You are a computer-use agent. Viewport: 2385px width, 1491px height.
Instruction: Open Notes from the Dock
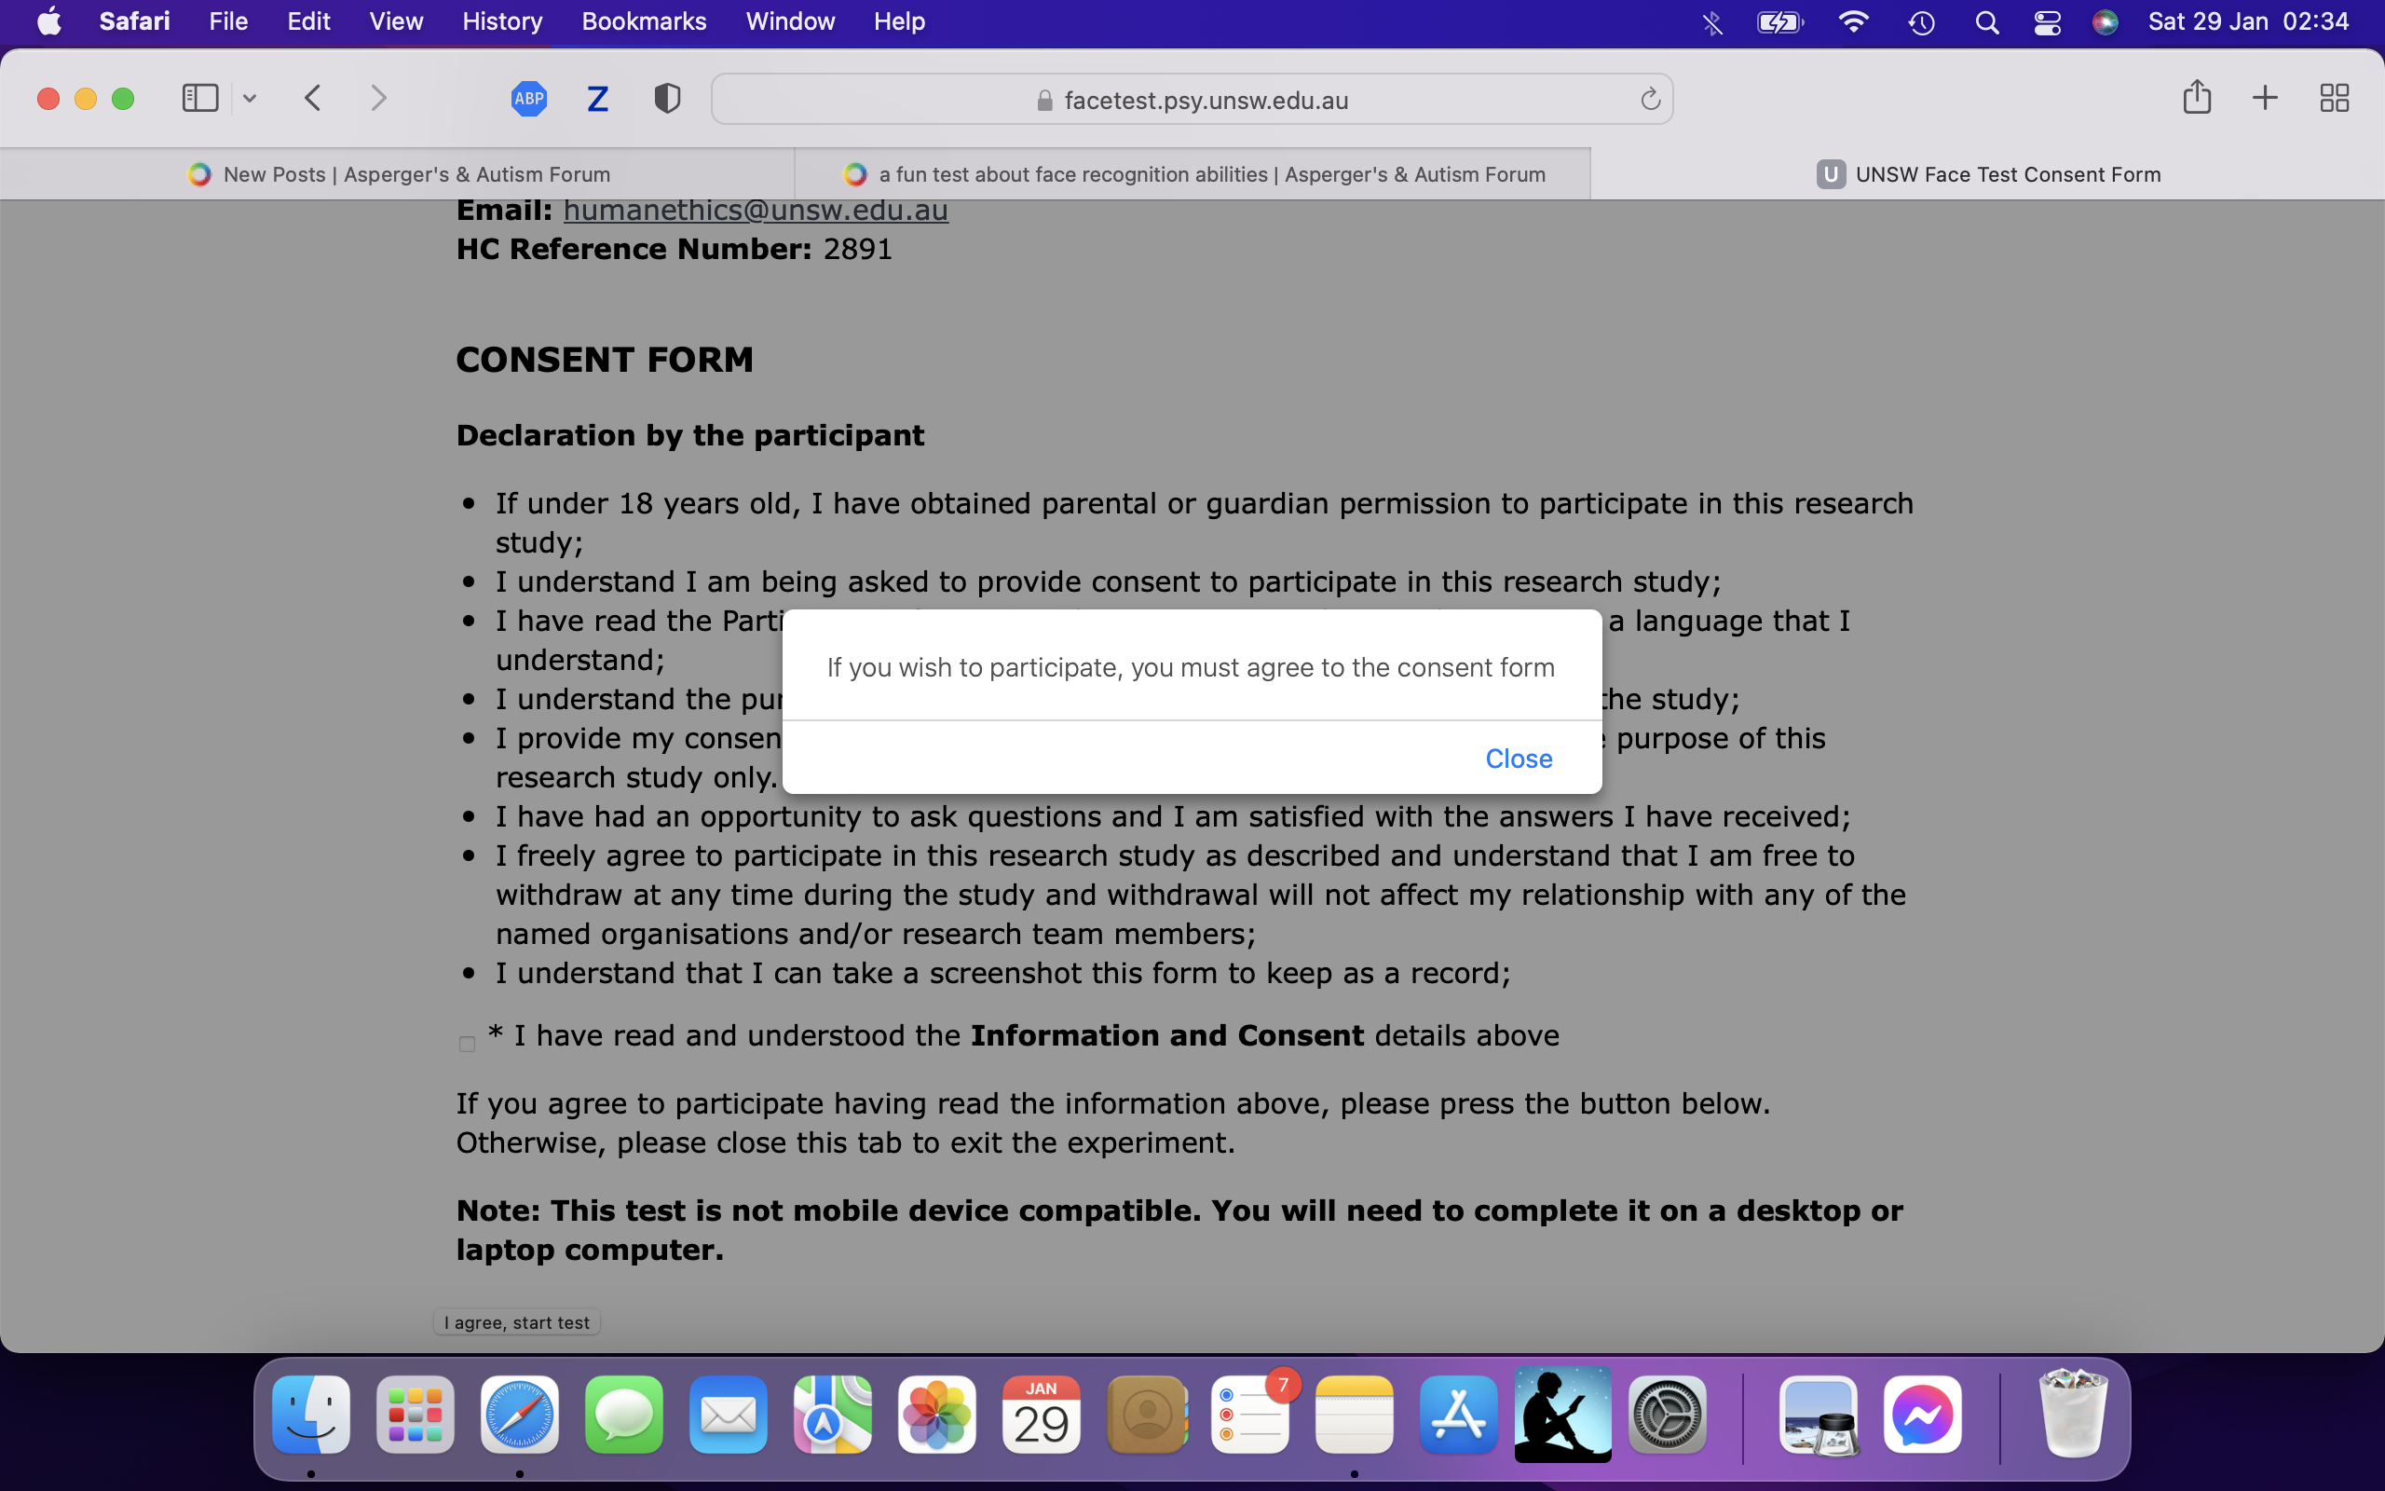pyautogui.click(x=1354, y=1416)
